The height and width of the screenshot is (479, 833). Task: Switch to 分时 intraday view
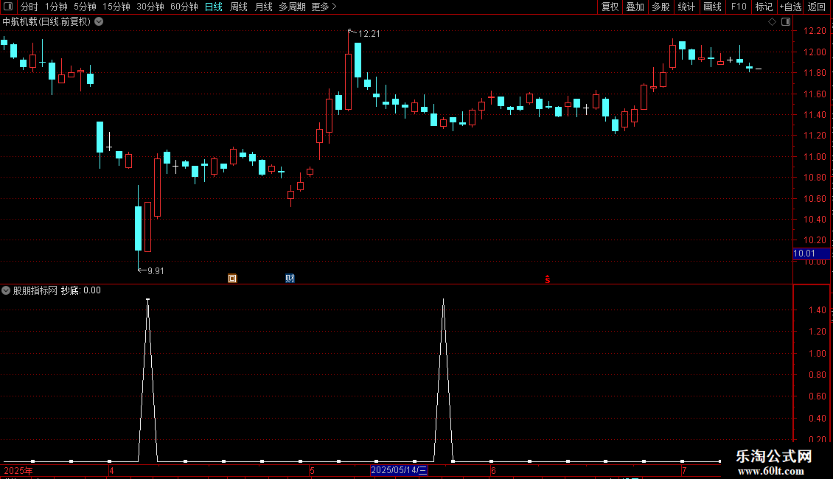pyautogui.click(x=29, y=7)
